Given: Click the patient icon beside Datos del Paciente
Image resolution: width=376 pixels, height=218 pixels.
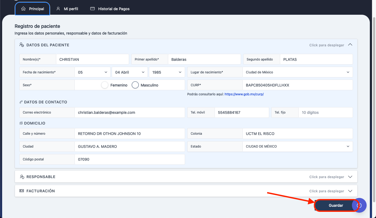Looking at the screenshot, I should tap(22, 45).
